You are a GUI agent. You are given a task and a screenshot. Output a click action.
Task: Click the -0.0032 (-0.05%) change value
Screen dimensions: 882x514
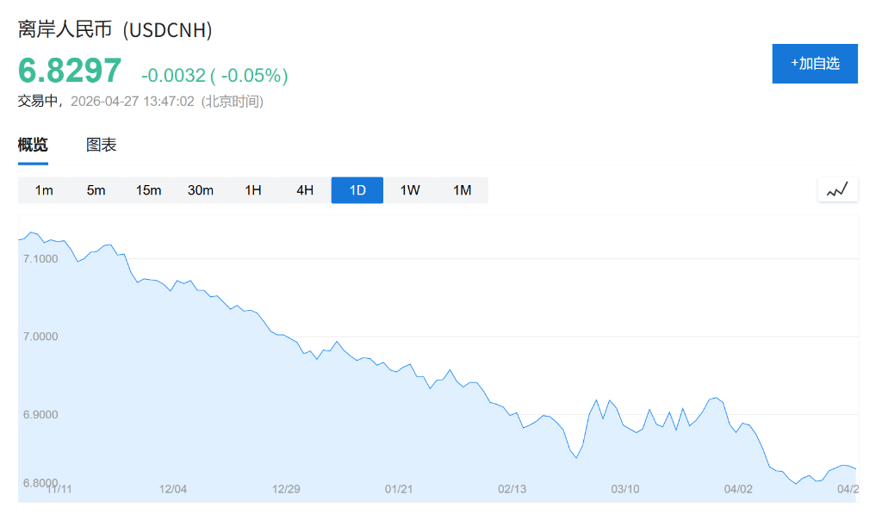click(x=214, y=76)
